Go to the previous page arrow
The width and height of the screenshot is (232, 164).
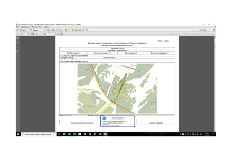pos(18,34)
